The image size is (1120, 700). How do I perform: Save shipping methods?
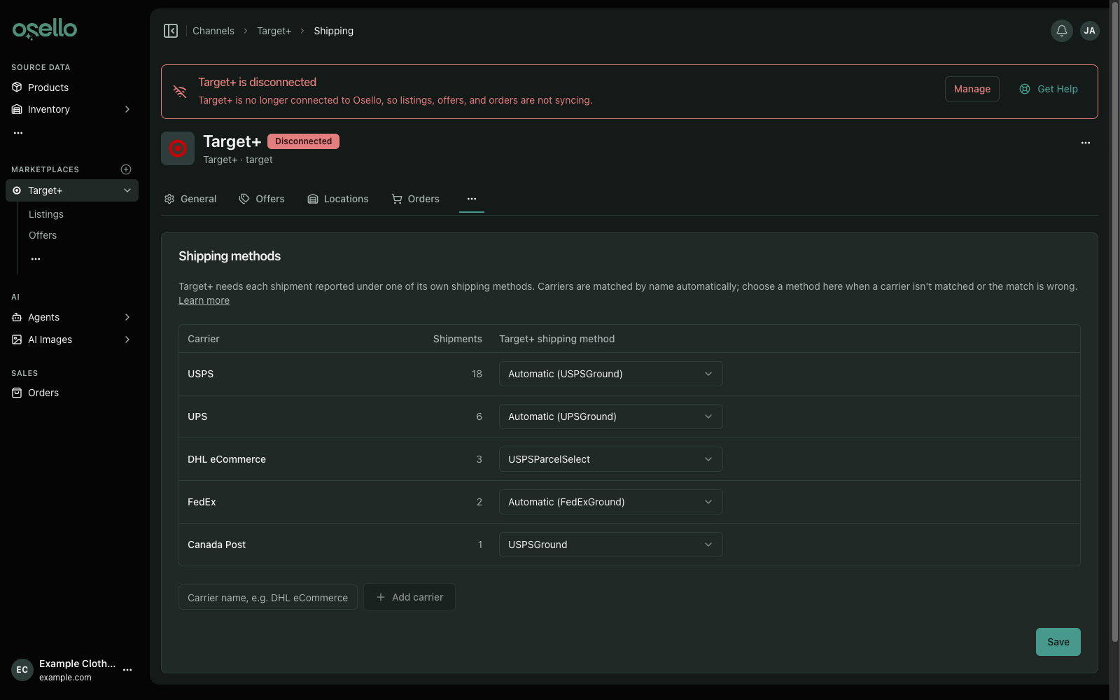1058,642
